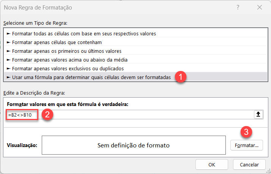Open the Formatar... button
This screenshot has height=174, width=271.
[247, 145]
